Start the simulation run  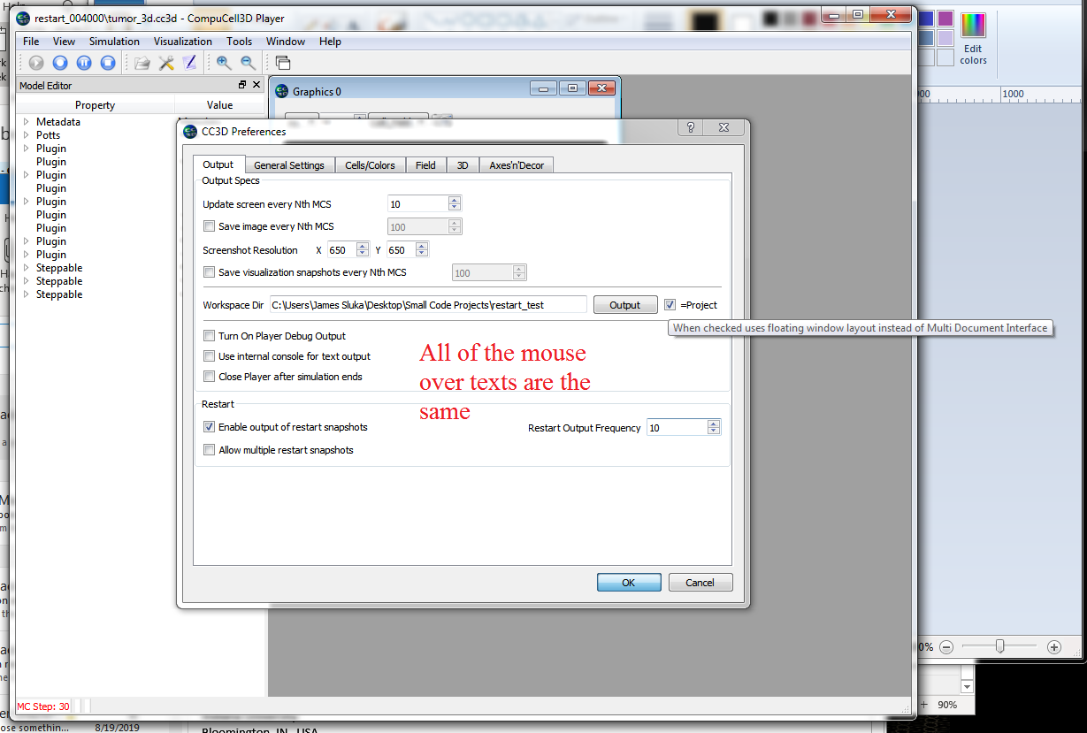point(35,62)
